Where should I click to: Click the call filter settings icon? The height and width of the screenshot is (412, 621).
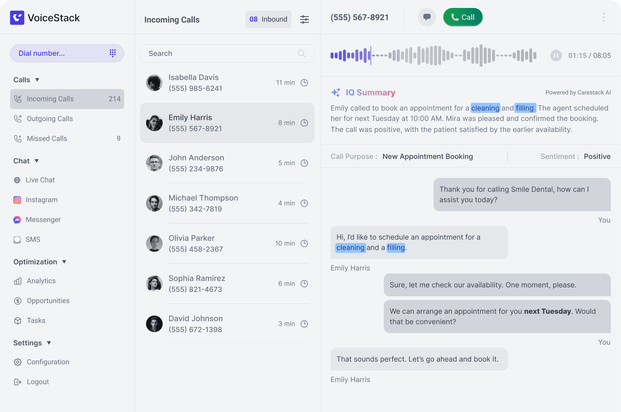[304, 20]
